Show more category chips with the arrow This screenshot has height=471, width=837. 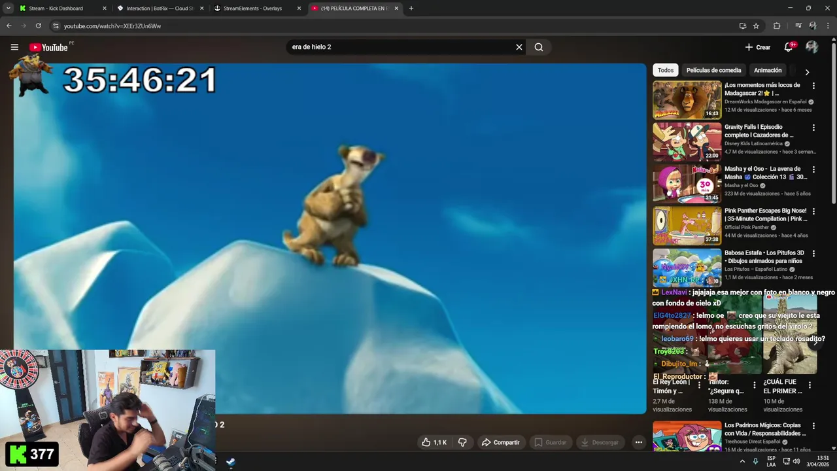tap(807, 72)
